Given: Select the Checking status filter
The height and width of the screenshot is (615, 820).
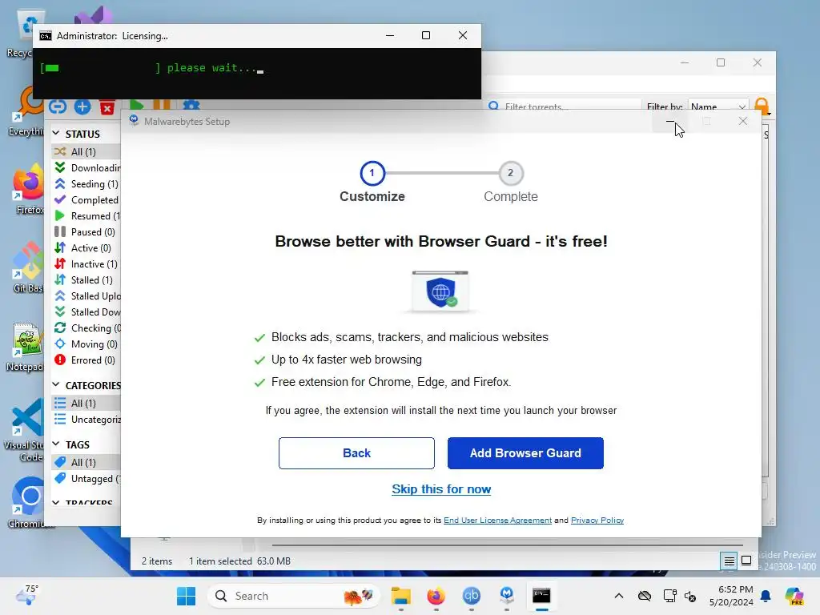Looking at the screenshot, I should pyautogui.click(x=86, y=328).
